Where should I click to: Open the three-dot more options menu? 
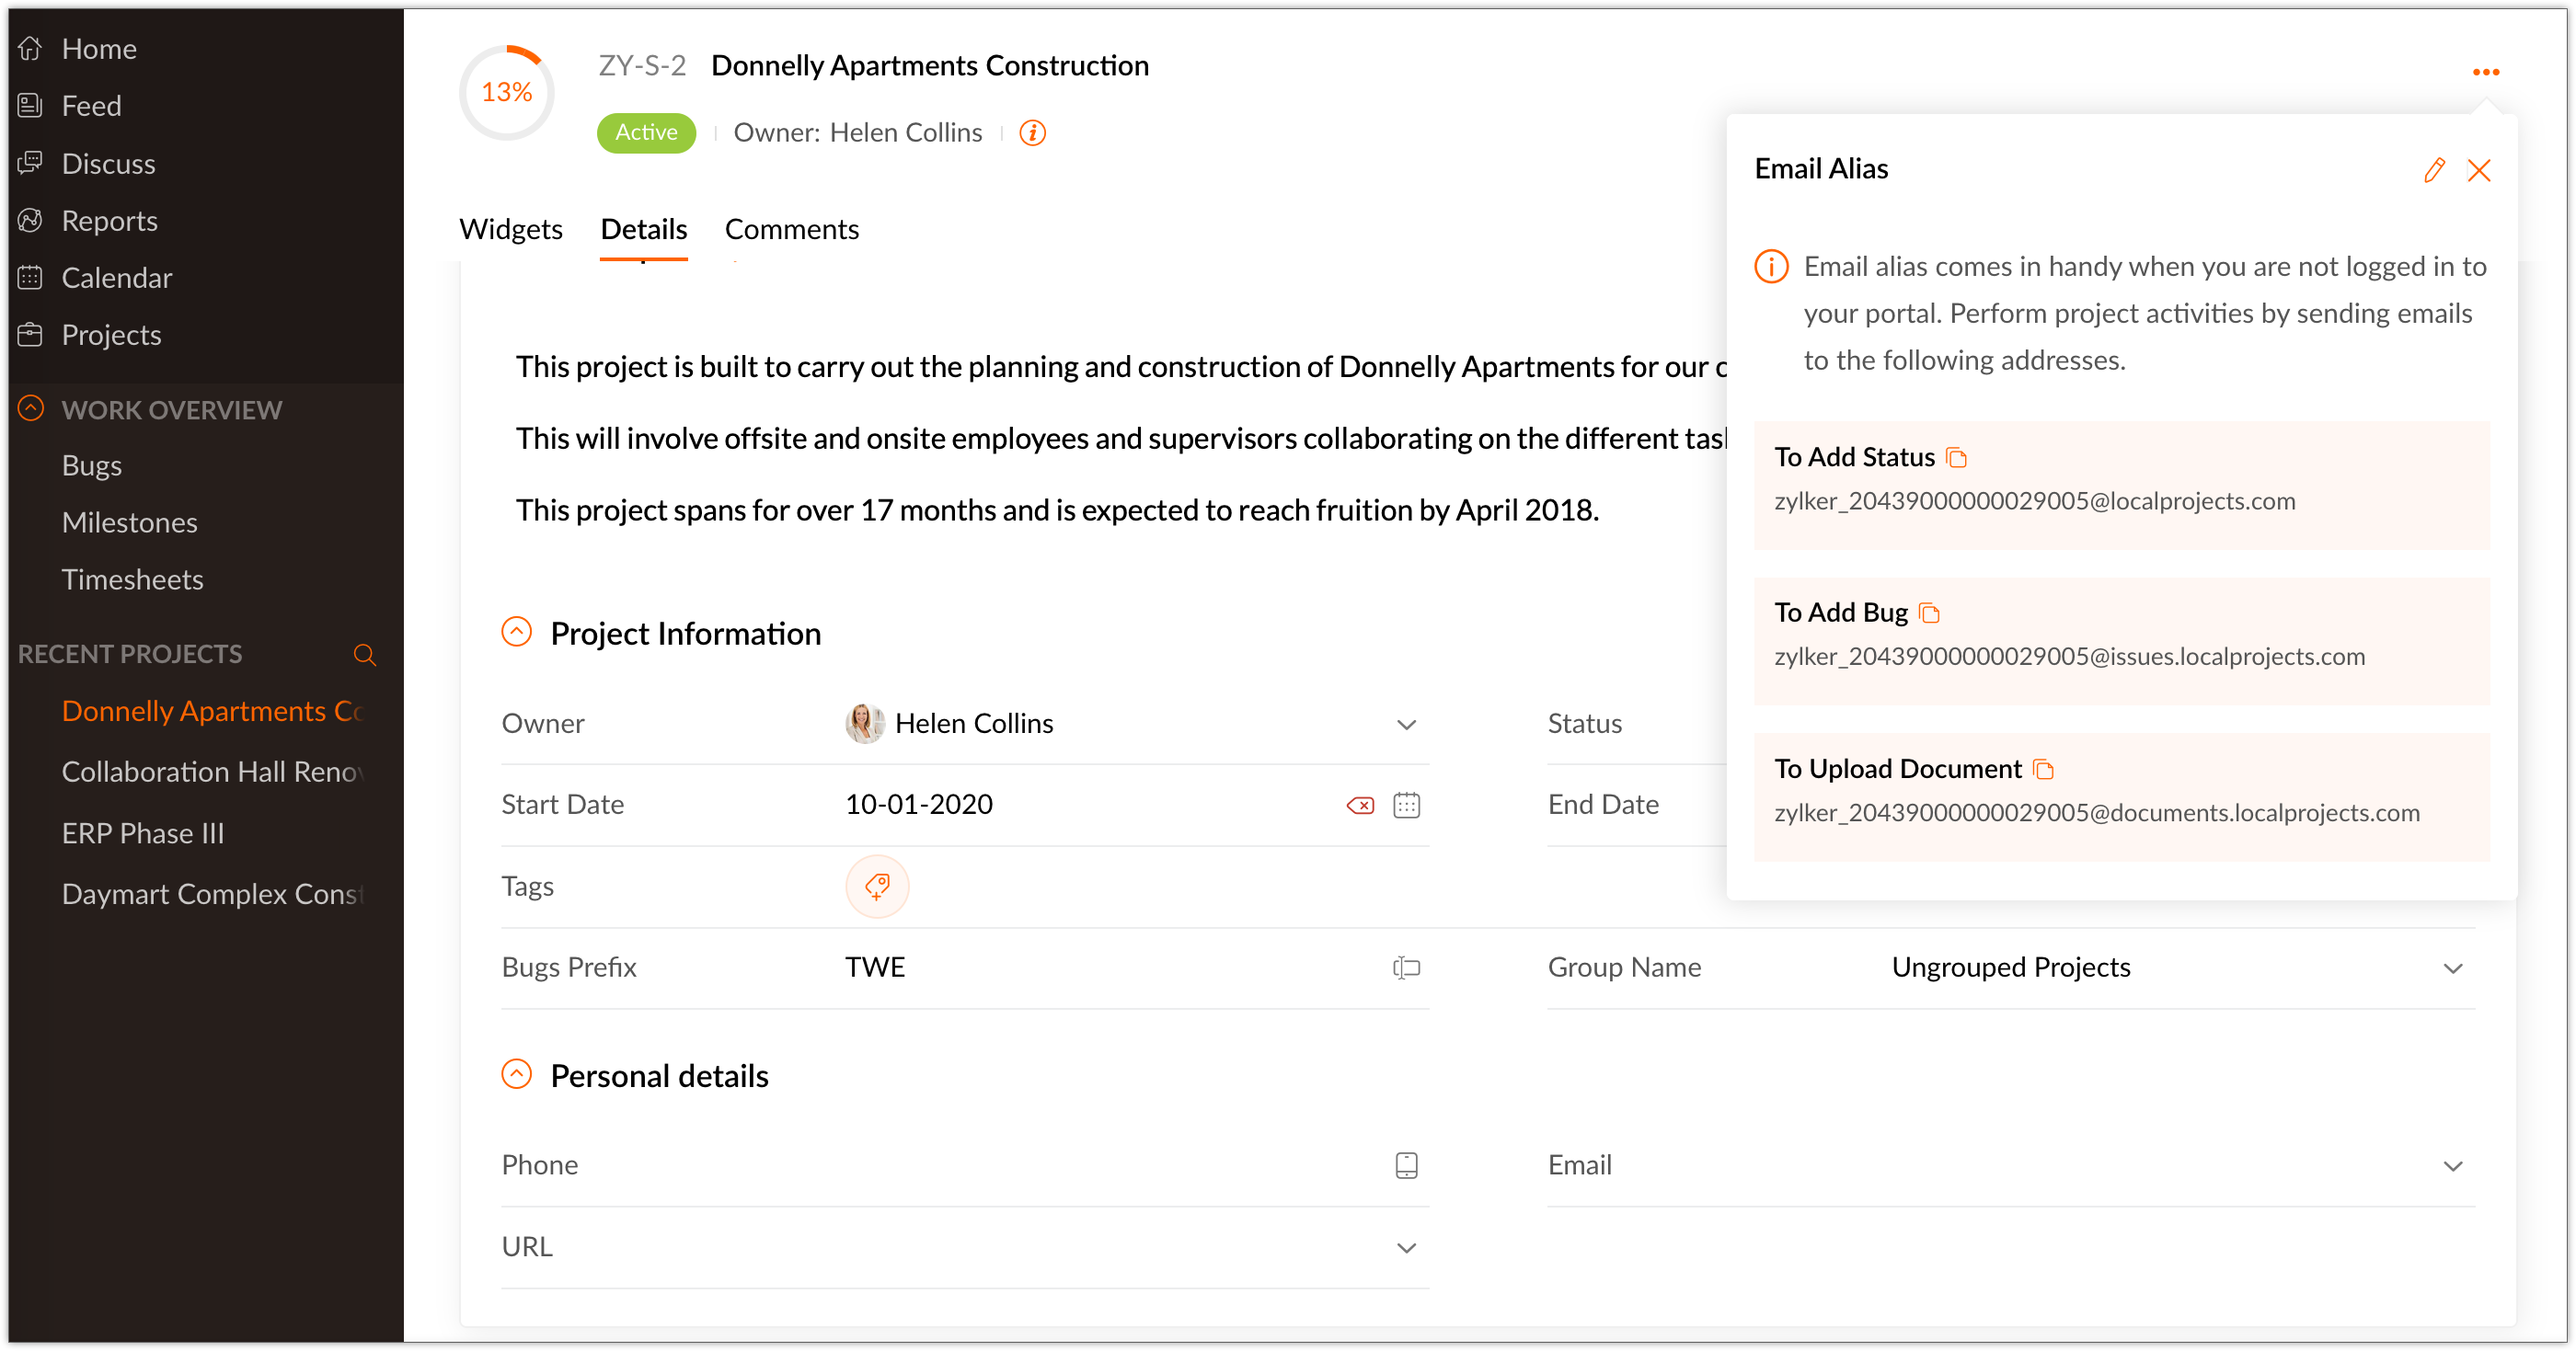click(x=2485, y=72)
